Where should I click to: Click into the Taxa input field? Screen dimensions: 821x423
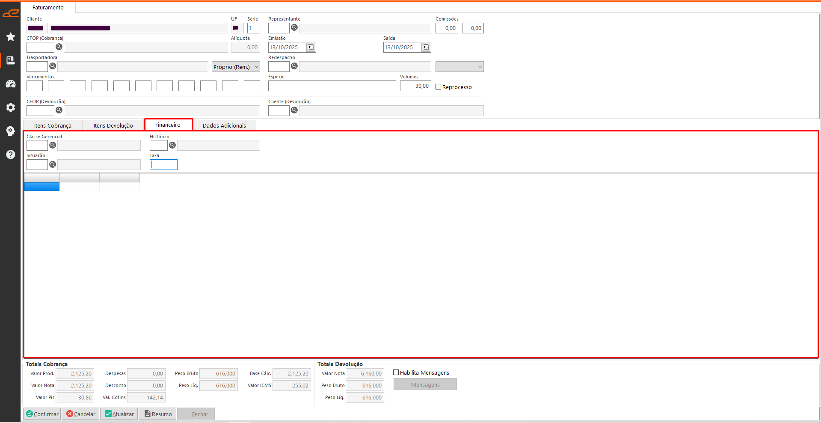click(x=163, y=165)
